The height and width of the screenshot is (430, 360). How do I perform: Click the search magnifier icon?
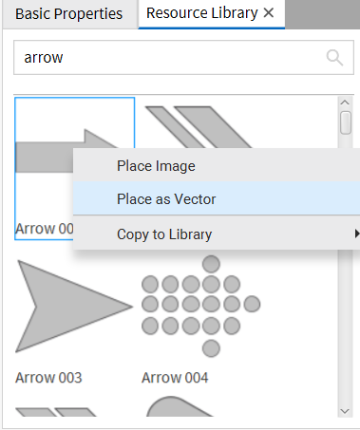334,58
